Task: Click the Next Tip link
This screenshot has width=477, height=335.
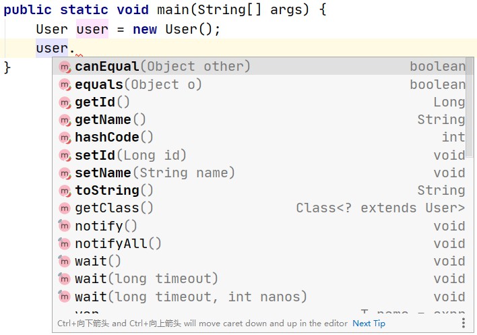Action: tap(369, 324)
